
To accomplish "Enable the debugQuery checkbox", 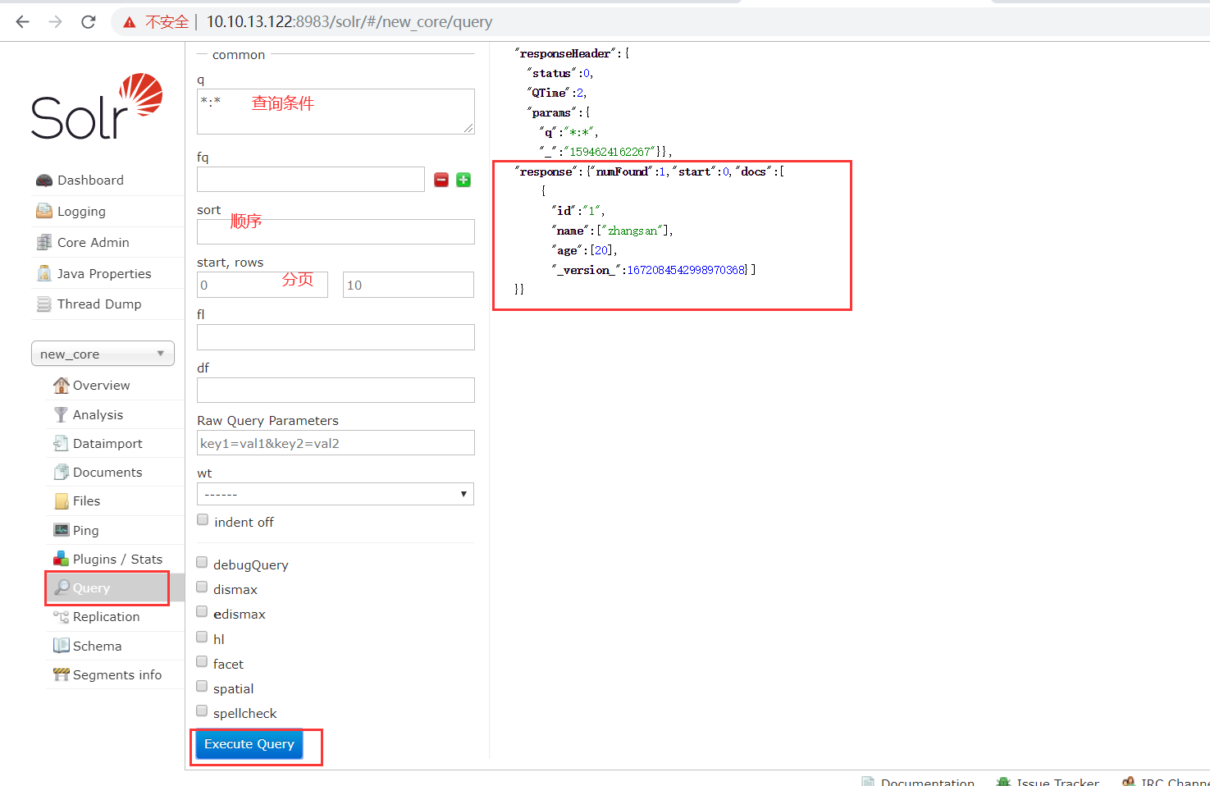I will point(202,562).
